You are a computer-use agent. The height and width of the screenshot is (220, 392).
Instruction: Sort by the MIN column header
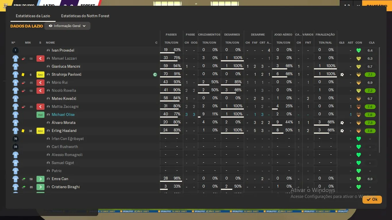[28, 43]
